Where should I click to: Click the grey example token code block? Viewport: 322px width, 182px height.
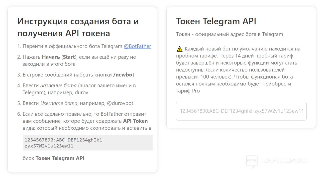coord(88,143)
